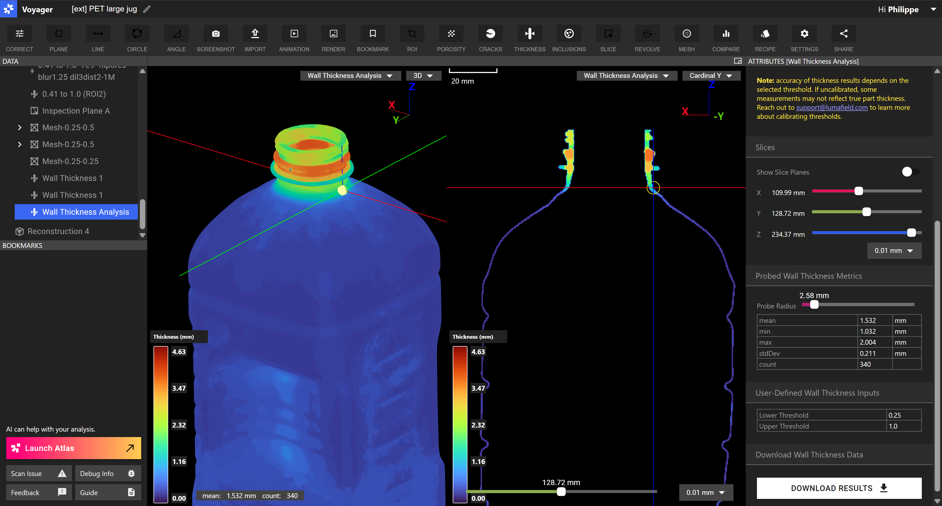Open the Mesh tool
The image size is (942, 506).
click(x=686, y=34)
